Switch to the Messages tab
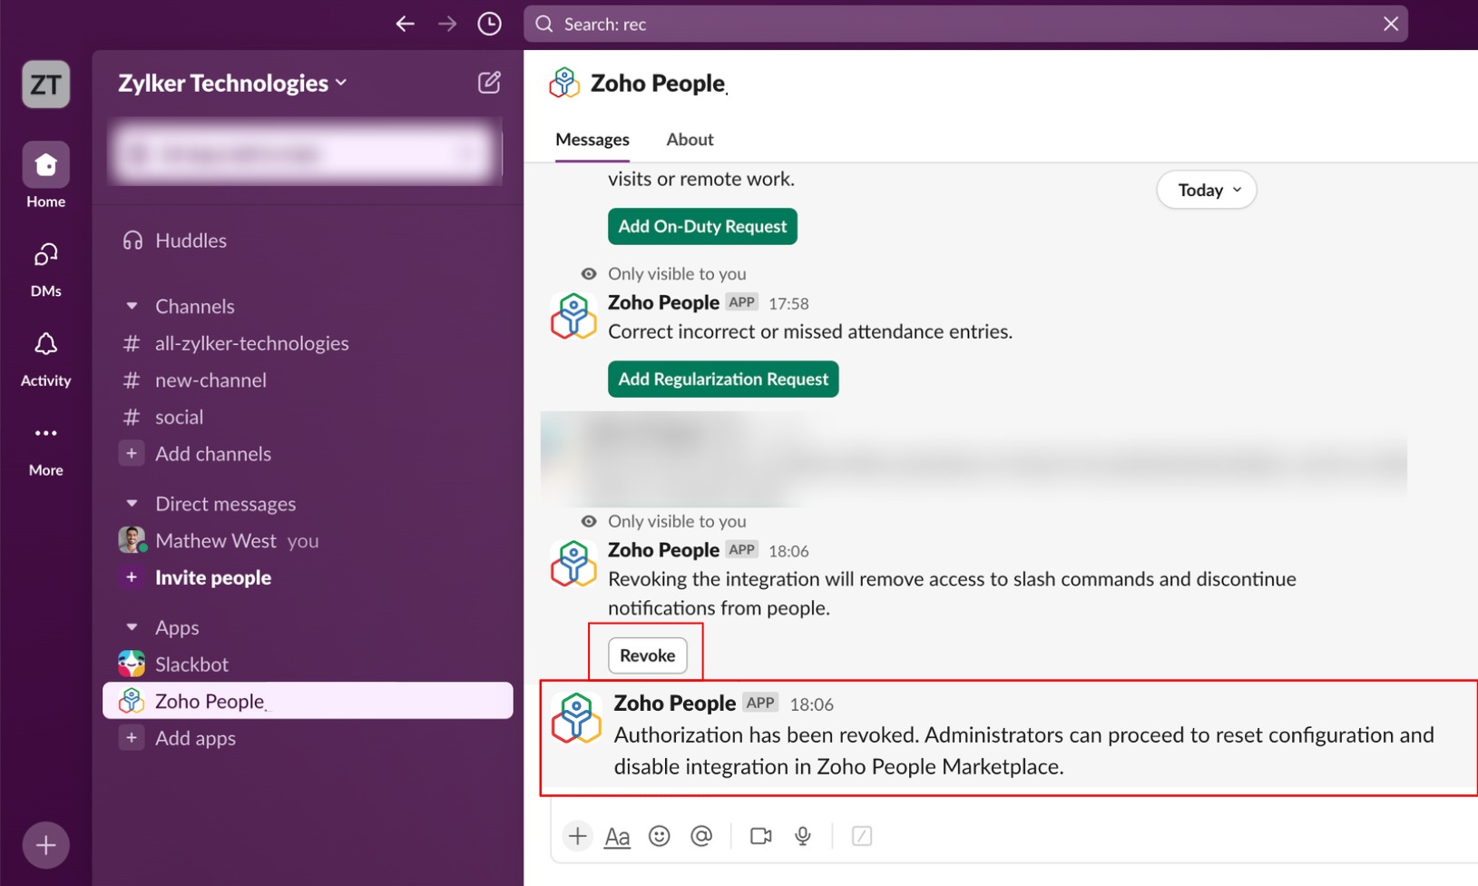1478x886 pixels. click(x=592, y=140)
